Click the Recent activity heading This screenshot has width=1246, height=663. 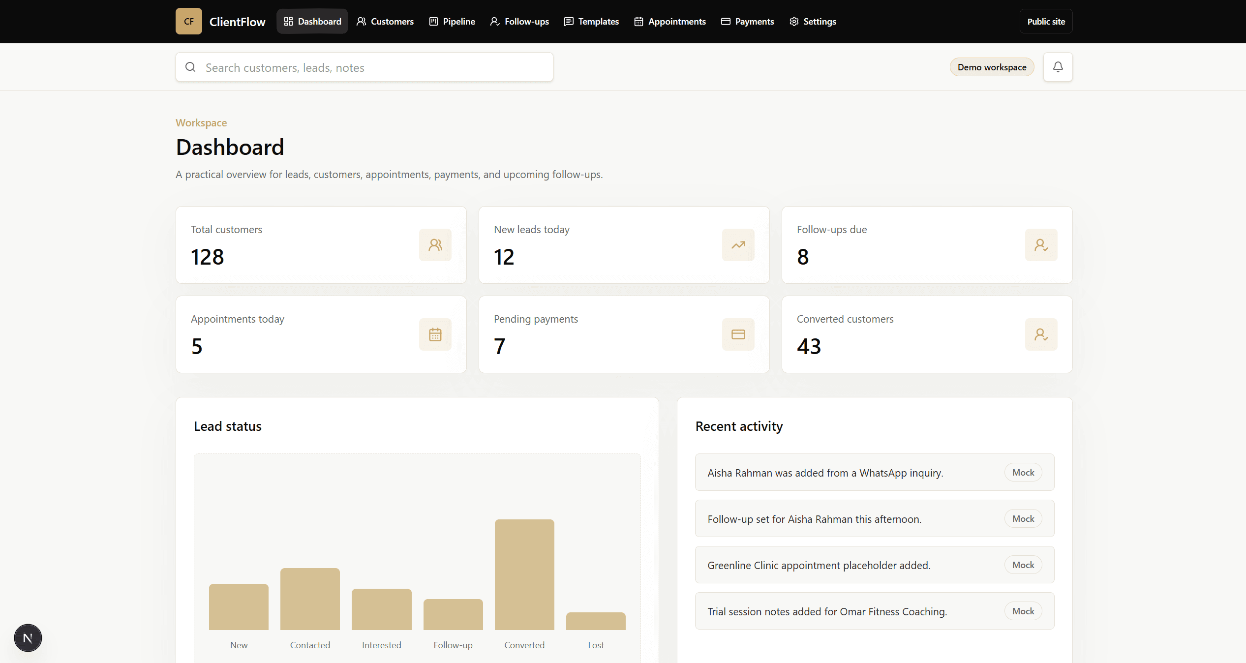tap(739, 426)
